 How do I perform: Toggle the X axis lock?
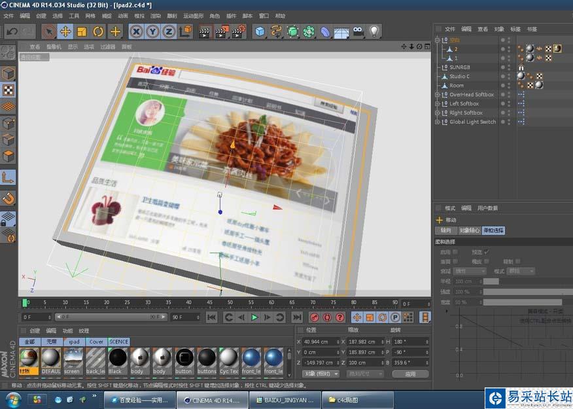[135, 31]
